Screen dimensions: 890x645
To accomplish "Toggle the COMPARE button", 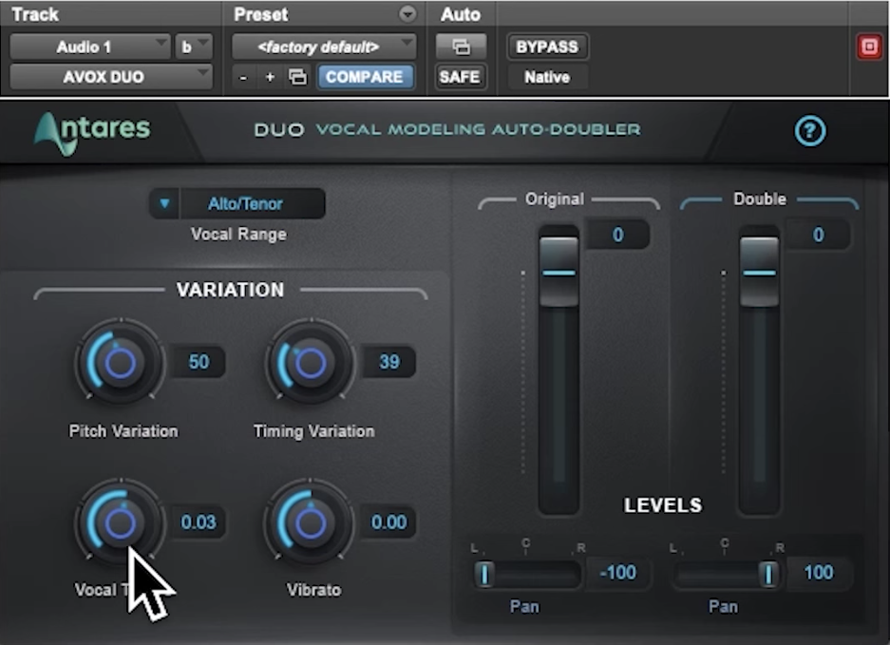I will point(365,77).
